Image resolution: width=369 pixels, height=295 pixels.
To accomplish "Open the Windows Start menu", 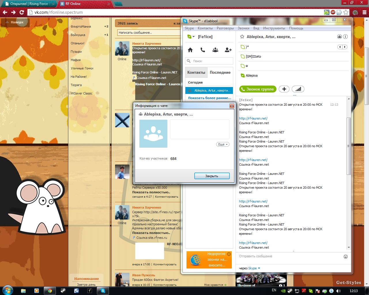I will 7,290.
